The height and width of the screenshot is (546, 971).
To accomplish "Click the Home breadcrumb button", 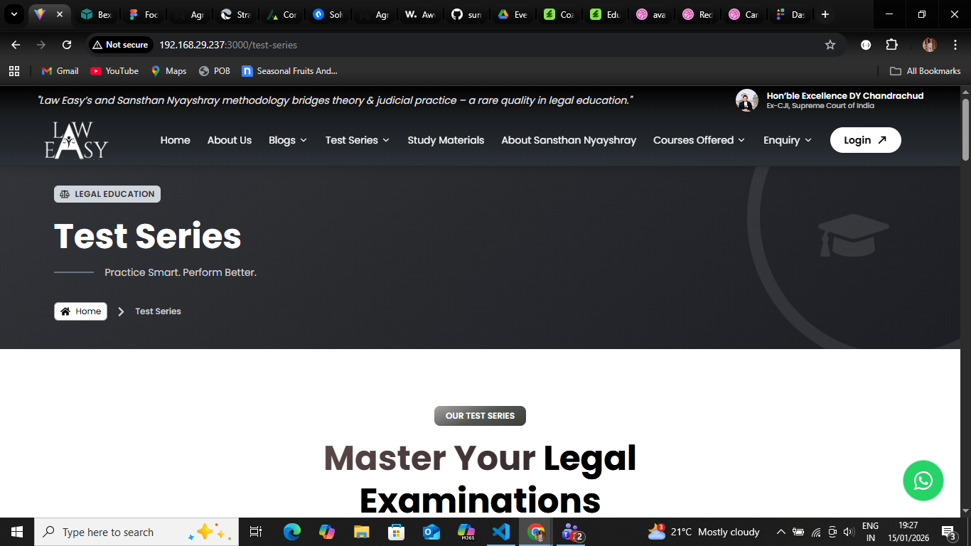I will pyautogui.click(x=80, y=311).
